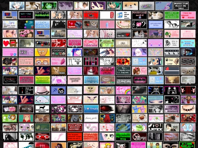
Task: Open the "incorrect password screen freaks me out" stamp
Action: 75,137
